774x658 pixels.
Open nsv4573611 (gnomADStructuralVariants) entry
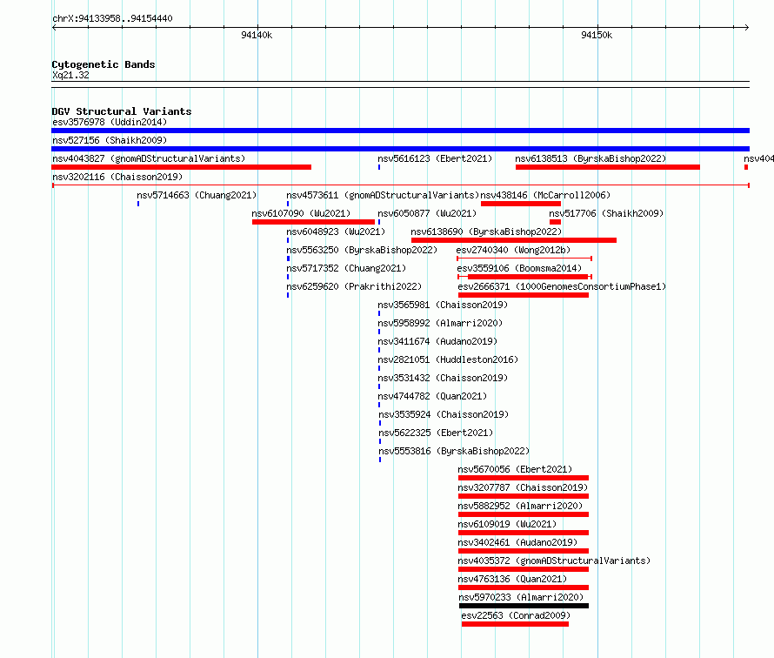point(383,195)
